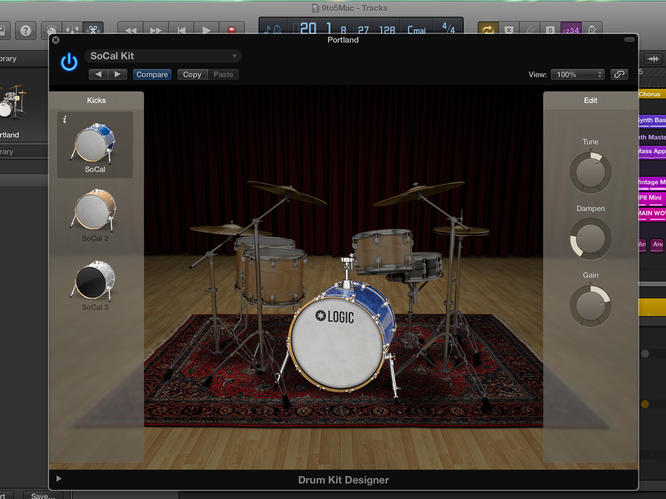The height and width of the screenshot is (499, 666).
Task: Click the Save... button in Library
Action: pyautogui.click(x=43, y=495)
